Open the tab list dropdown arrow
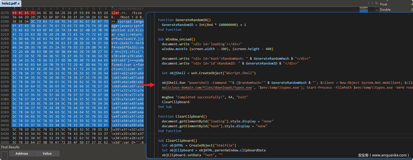This screenshot has width=413, height=160. click(x=376, y=3)
